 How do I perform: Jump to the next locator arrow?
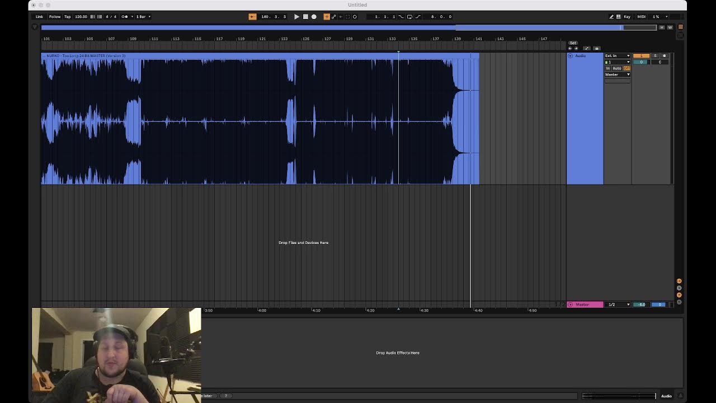pos(576,49)
